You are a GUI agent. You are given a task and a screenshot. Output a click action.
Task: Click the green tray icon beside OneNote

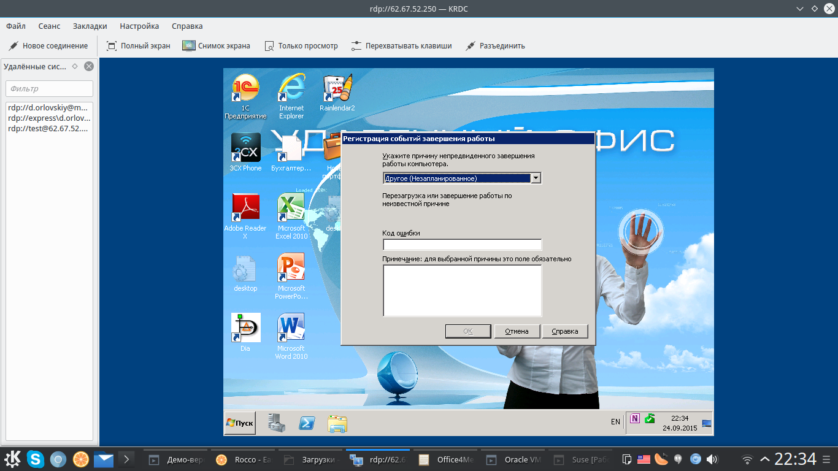650,419
